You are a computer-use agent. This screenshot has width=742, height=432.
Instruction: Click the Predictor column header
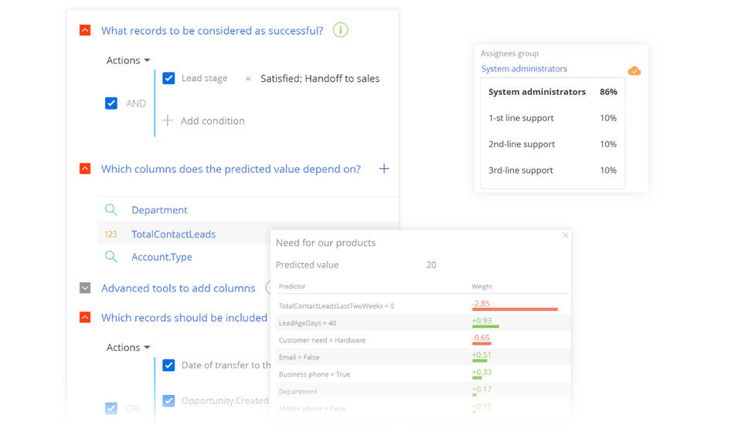(292, 286)
